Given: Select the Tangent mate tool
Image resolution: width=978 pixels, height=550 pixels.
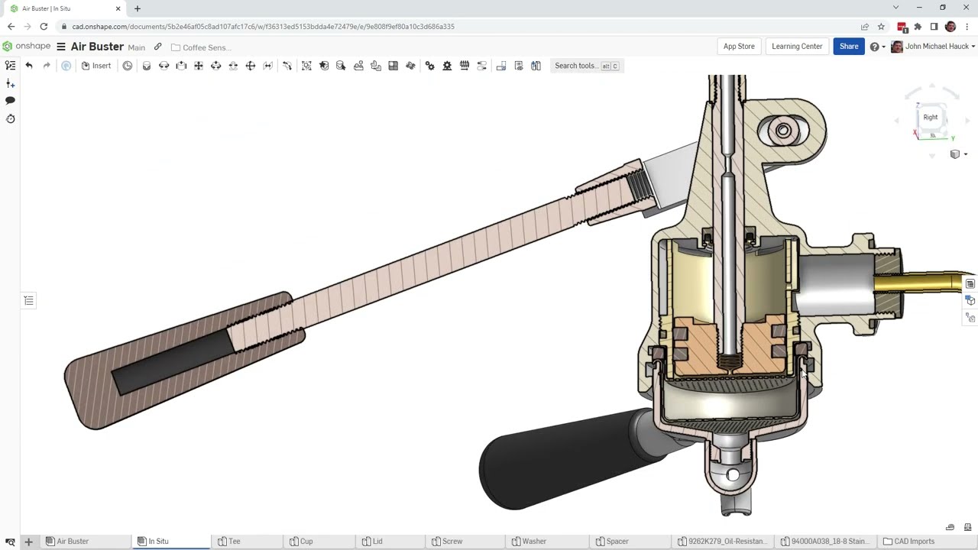Looking at the screenshot, I should [x=287, y=66].
